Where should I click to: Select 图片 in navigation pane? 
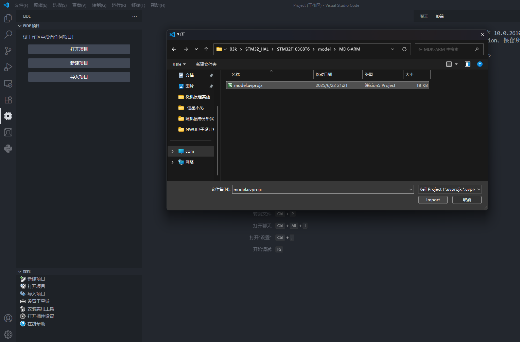[190, 86]
